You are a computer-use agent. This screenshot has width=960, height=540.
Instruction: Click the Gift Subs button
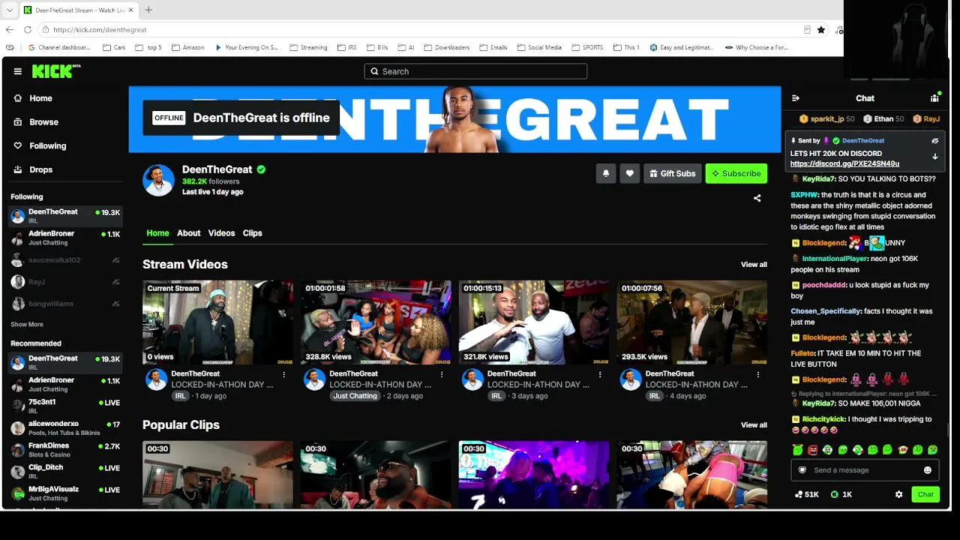pyautogui.click(x=672, y=173)
